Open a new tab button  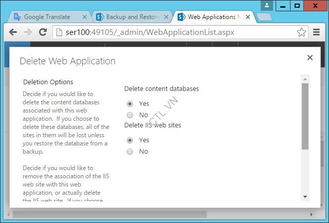pos(264,17)
